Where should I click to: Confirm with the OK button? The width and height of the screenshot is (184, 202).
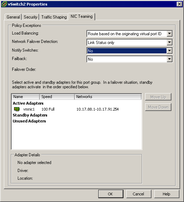coord(111,194)
